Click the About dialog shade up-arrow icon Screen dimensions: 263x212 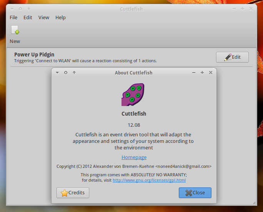pyautogui.click(x=74, y=73)
